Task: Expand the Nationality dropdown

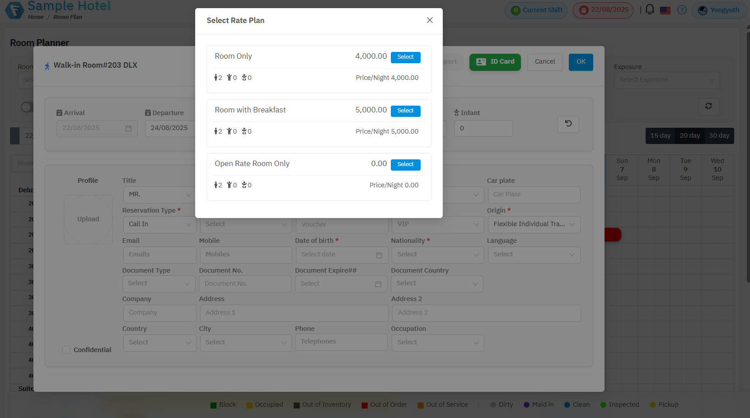Action: [436, 255]
